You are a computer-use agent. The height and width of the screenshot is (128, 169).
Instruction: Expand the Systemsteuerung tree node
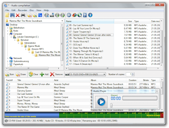pyautogui.click(x=8, y=61)
